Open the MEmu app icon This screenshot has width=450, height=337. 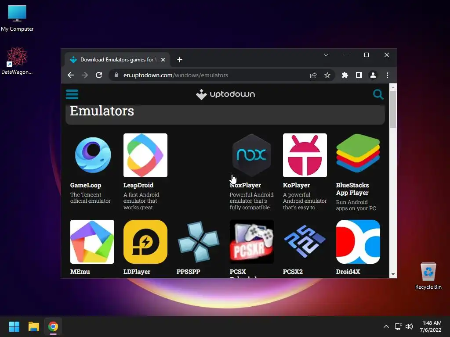point(92,242)
